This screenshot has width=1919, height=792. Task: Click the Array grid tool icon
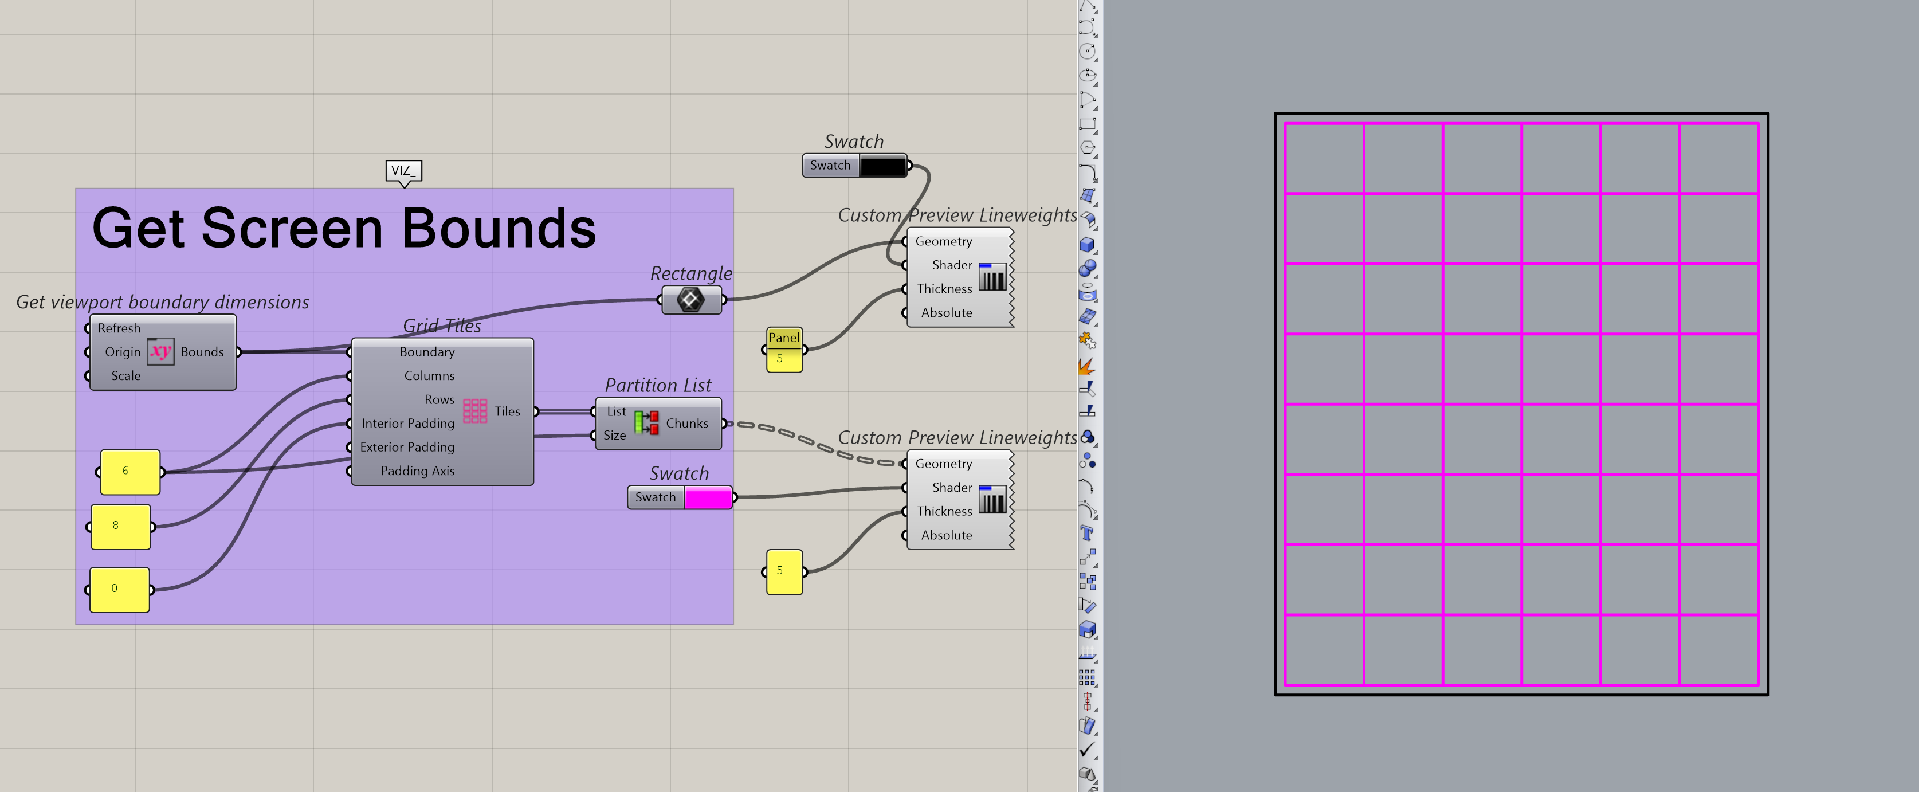coord(1087,677)
